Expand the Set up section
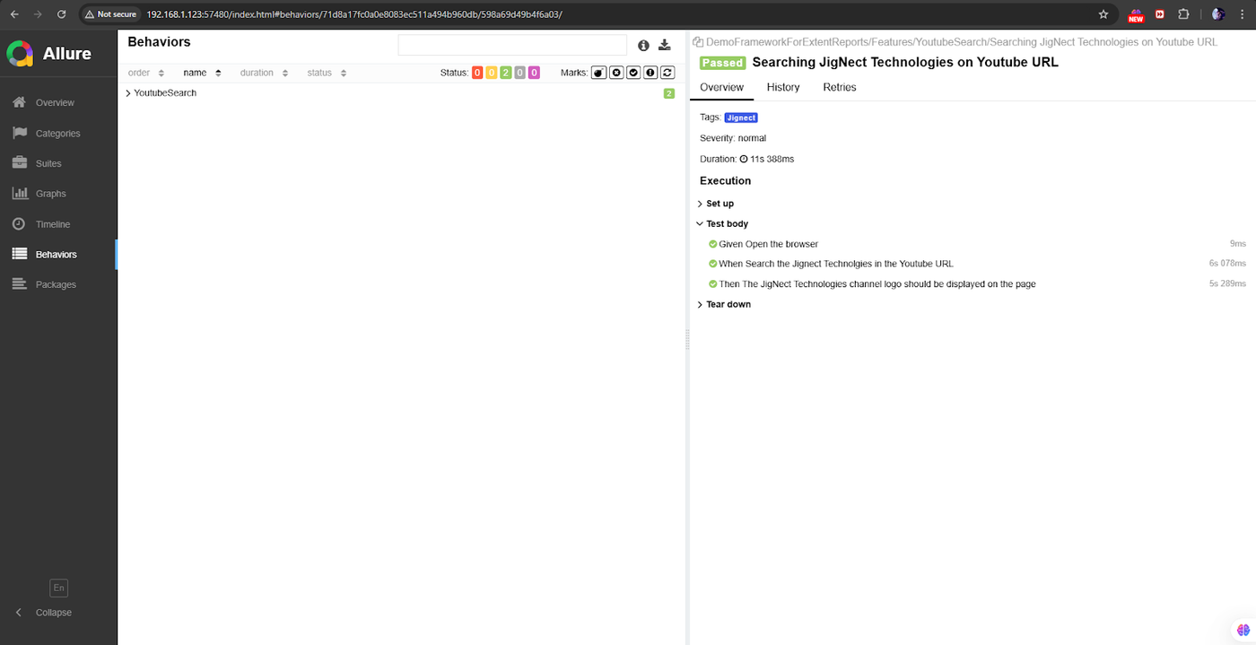 (x=716, y=204)
